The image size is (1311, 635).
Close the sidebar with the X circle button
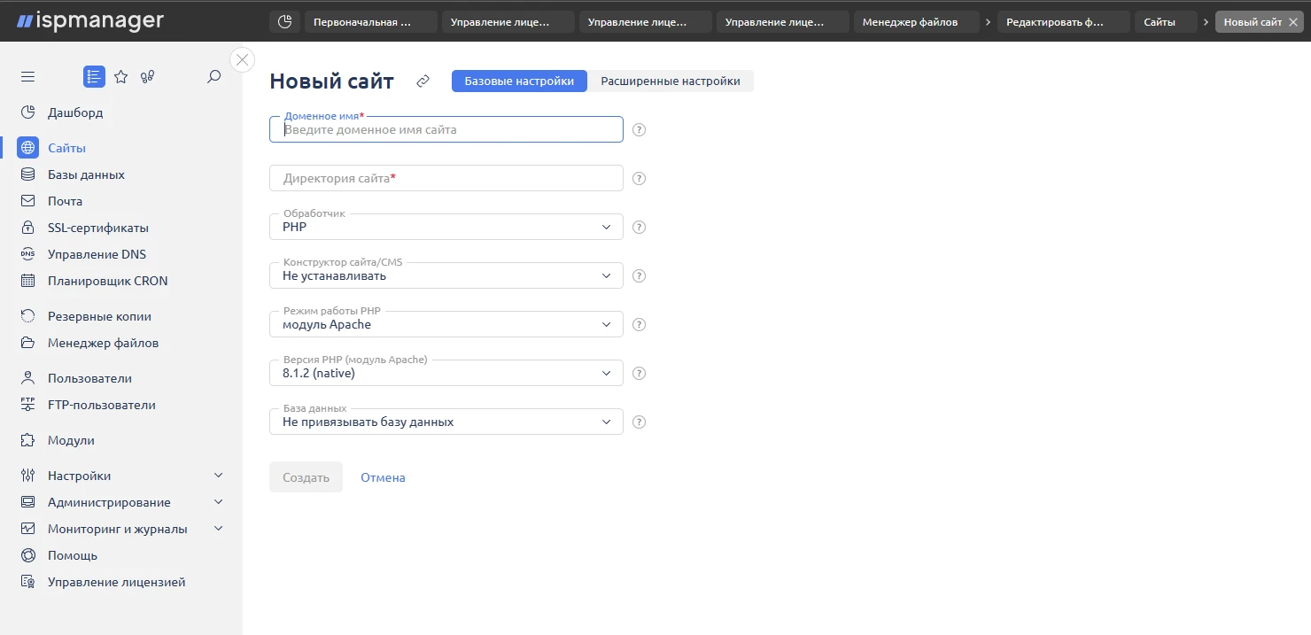(242, 59)
